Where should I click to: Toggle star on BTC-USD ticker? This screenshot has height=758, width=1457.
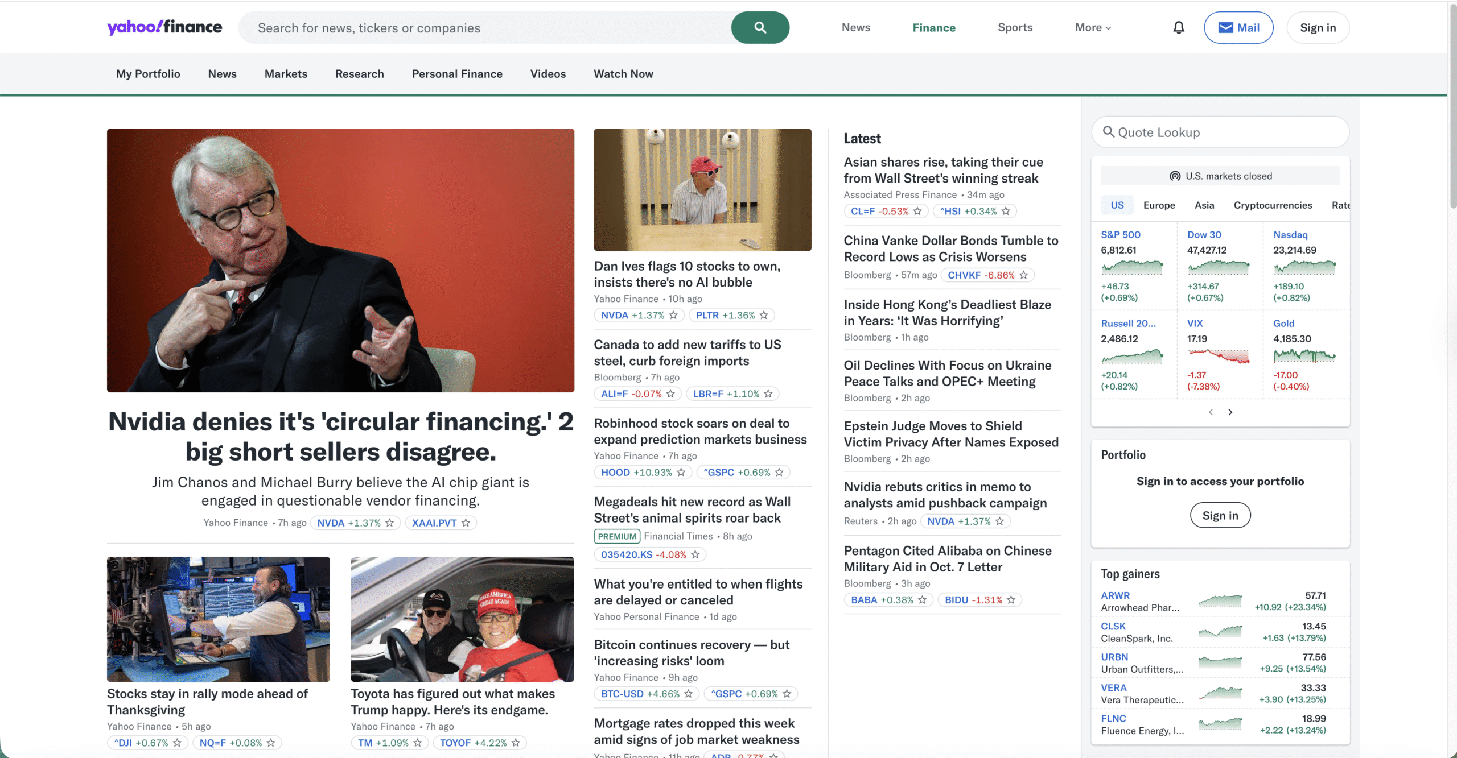pos(688,694)
